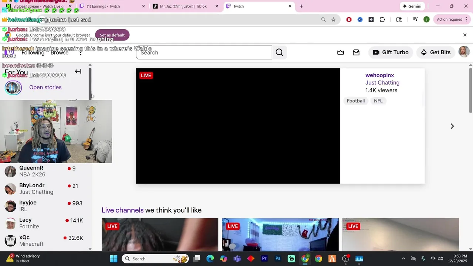Screen dimensions: 473x266
Task: Open Chrome tab search side panel icon
Action: 399,20
